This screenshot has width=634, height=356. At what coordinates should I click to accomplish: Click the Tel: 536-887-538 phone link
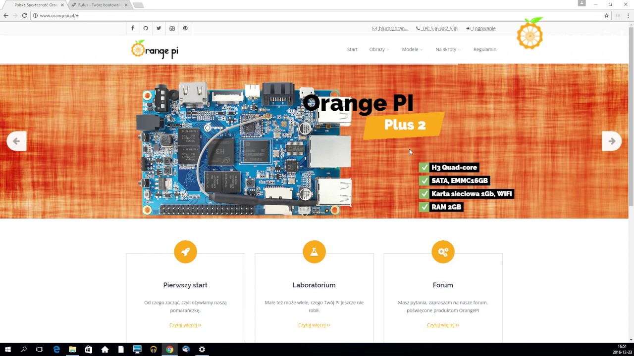click(x=437, y=28)
